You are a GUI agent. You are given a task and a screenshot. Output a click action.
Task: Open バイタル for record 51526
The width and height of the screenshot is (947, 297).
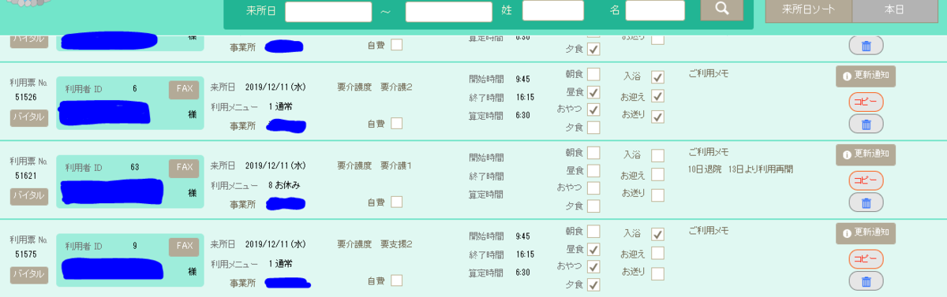[29, 117]
